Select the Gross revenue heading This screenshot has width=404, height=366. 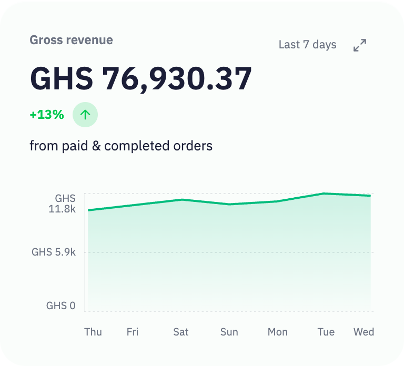point(71,40)
